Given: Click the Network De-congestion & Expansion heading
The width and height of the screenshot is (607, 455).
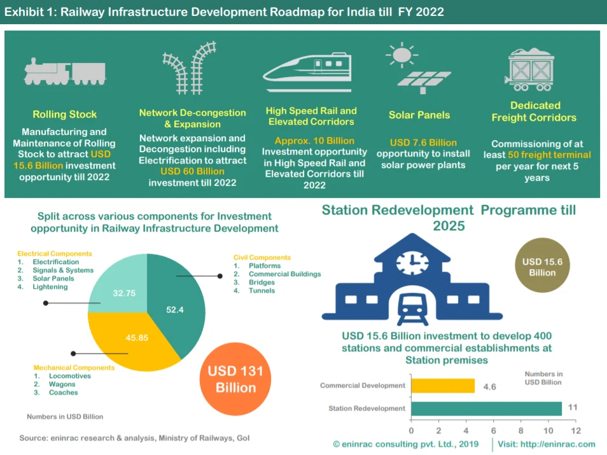Looking at the screenshot, I should (x=192, y=118).
